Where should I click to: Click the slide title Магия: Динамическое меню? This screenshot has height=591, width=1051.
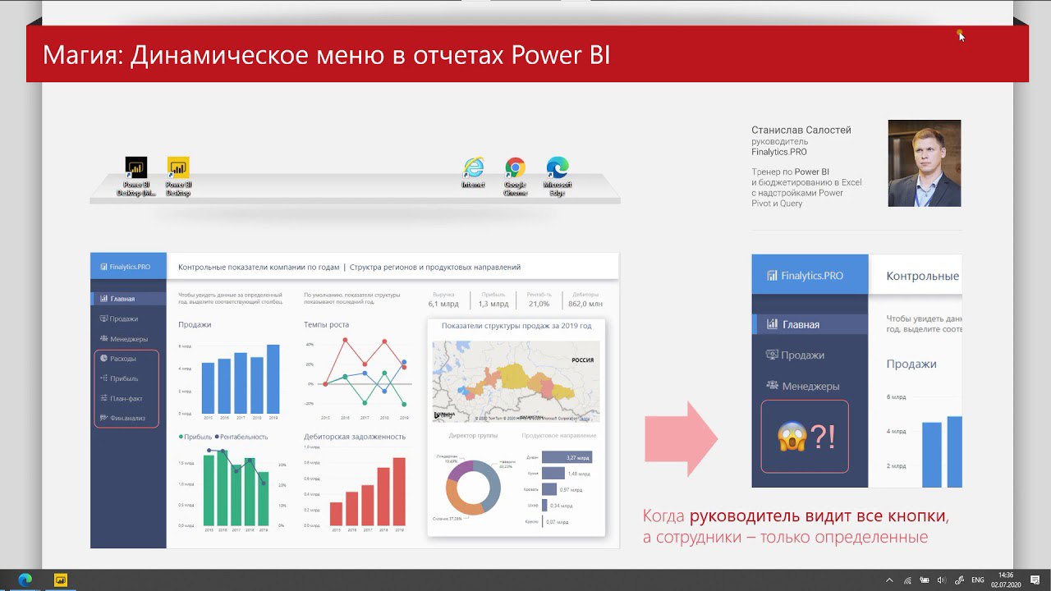pyautogui.click(x=326, y=55)
